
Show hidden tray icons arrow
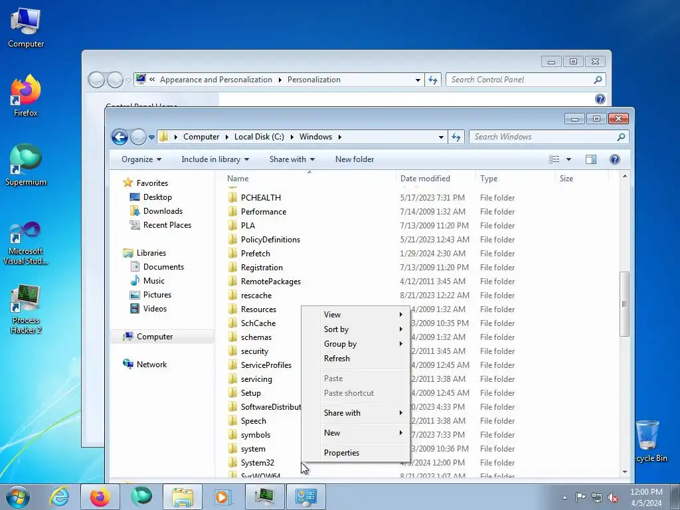(564, 497)
